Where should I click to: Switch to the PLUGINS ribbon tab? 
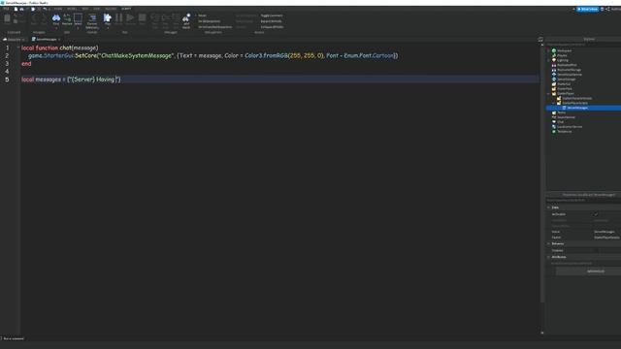click(x=111, y=9)
